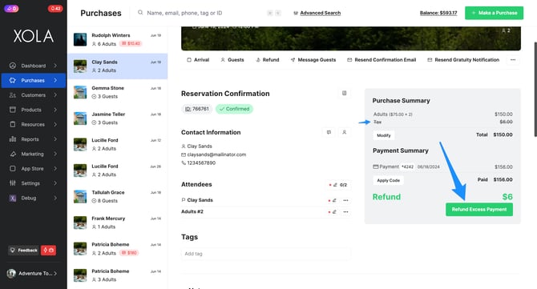Click the purple badge at top left
Viewport: 537px width, 289px height.
tap(11, 9)
